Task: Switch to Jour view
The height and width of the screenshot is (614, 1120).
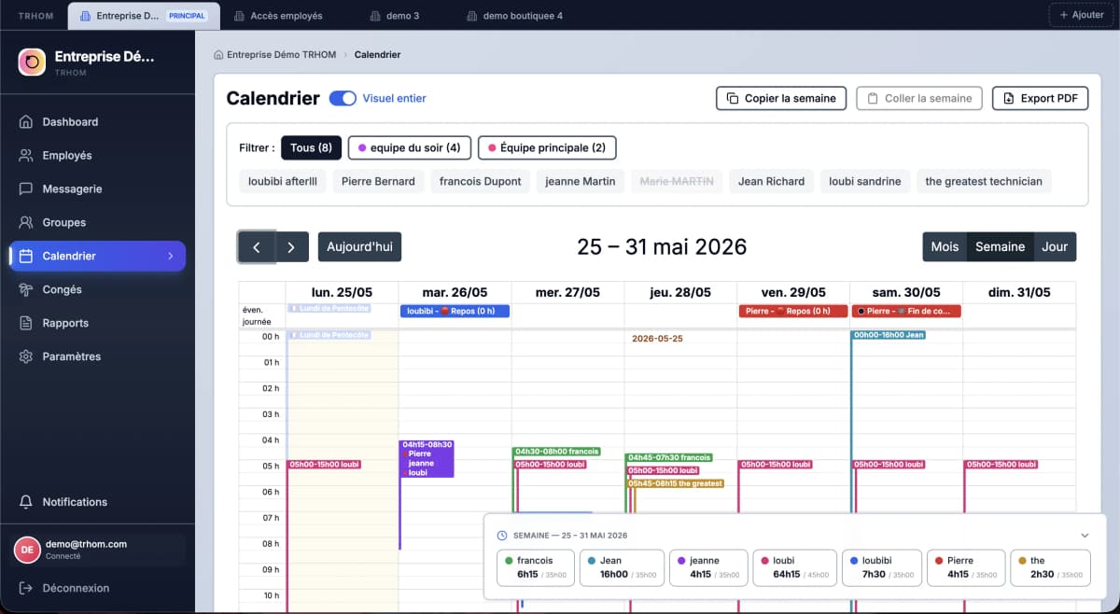Action: point(1055,247)
